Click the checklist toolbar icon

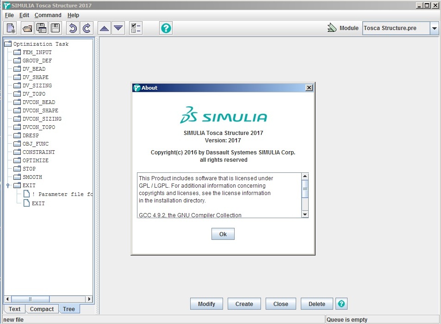point(136,28)
